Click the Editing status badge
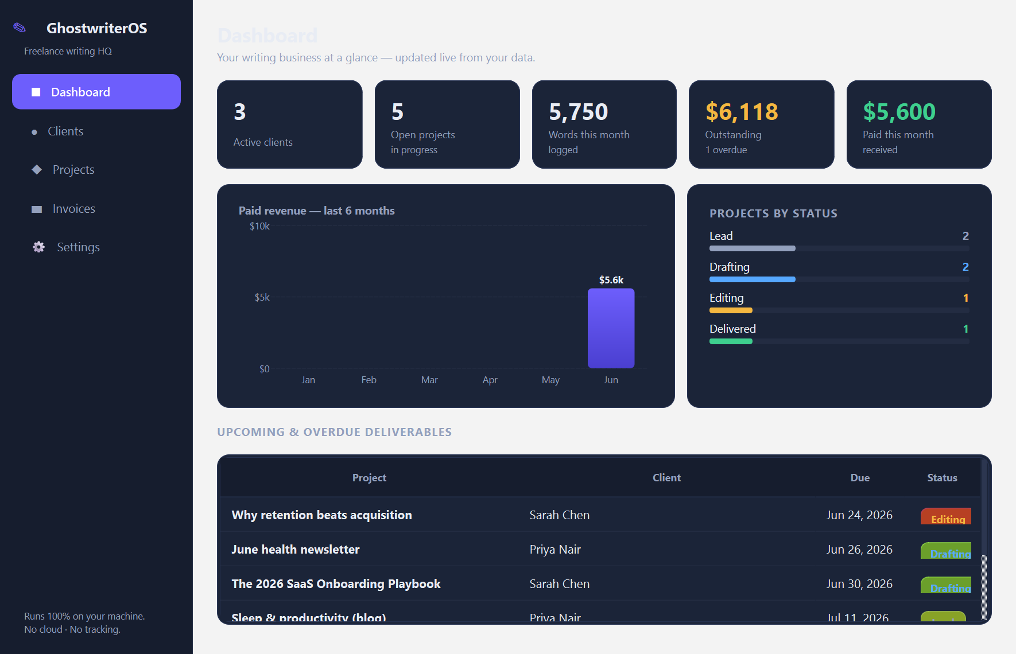 tap(946, 516)
